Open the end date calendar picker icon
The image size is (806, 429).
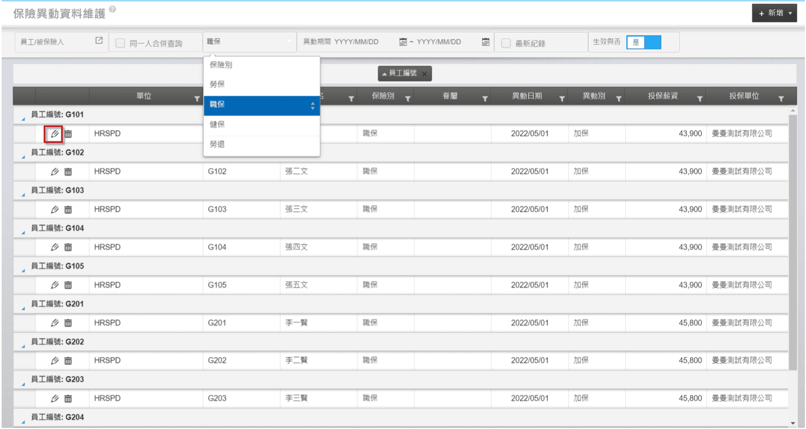[x=485, y=42]
